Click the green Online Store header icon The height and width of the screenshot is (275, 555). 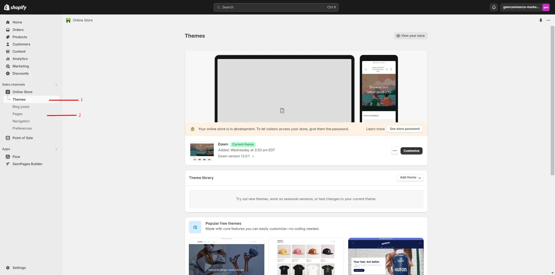pyautogui.click(x=68, y=20)
